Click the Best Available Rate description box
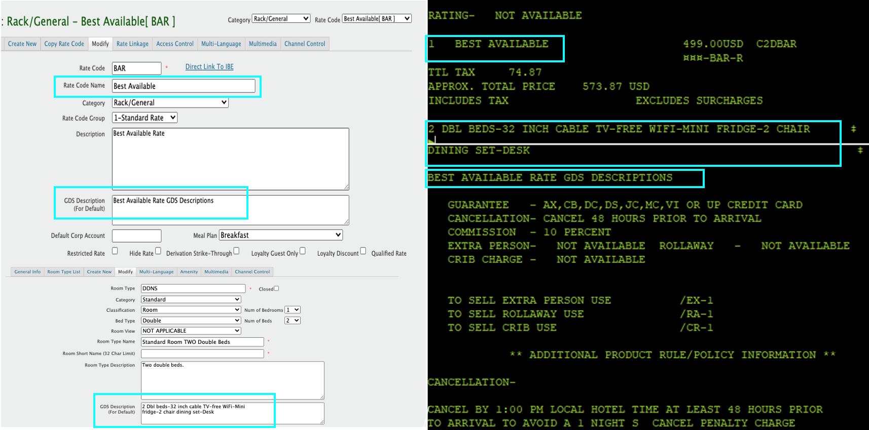Screen dimensions: 869x430 pyautogui.click(x=230, y=159)
